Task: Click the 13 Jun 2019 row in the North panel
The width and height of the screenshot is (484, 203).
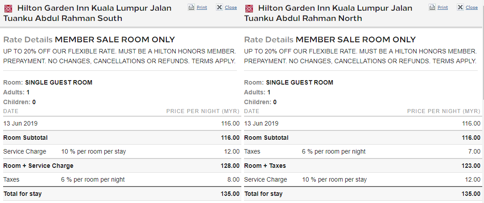Action: 362,123
